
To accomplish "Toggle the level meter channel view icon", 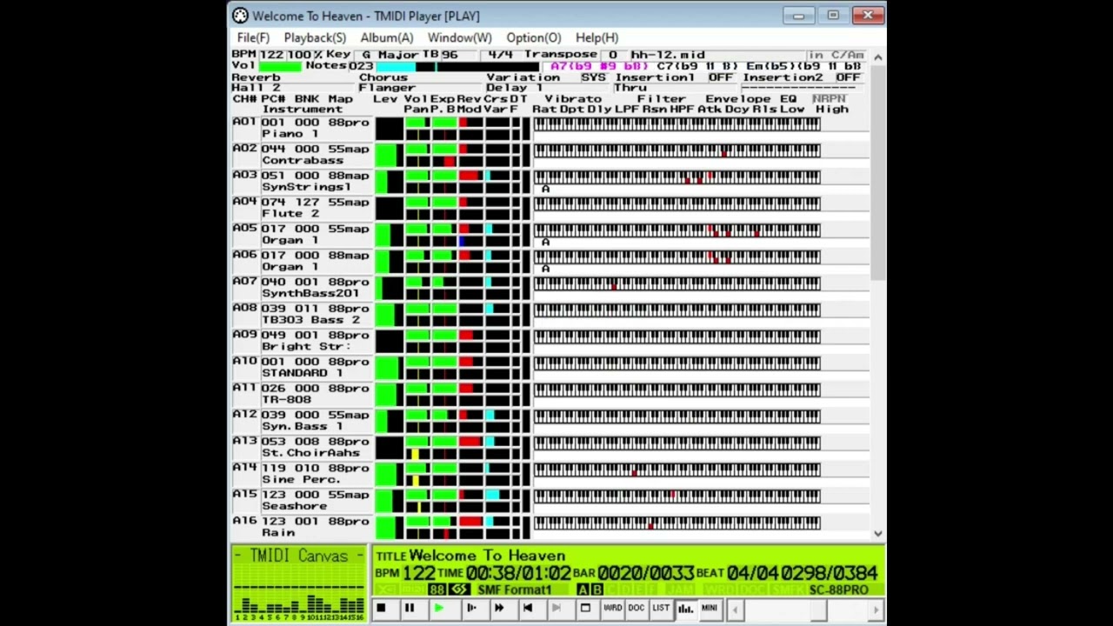I will [x=685, y=609].
